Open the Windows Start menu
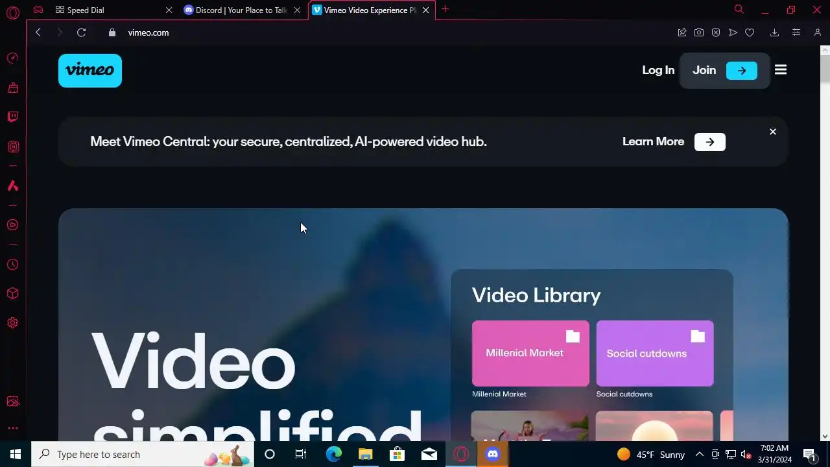The width and height of the screenshot is (830, 467). (x=15, y=454)
